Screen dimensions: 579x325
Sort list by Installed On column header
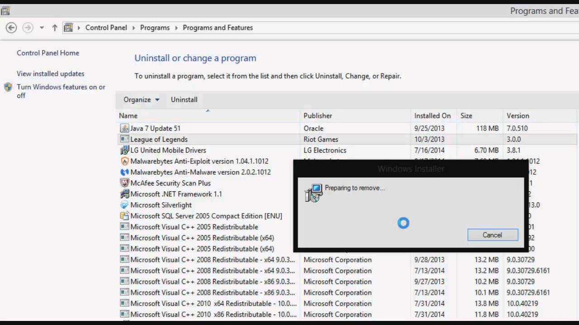pos(434,116)
